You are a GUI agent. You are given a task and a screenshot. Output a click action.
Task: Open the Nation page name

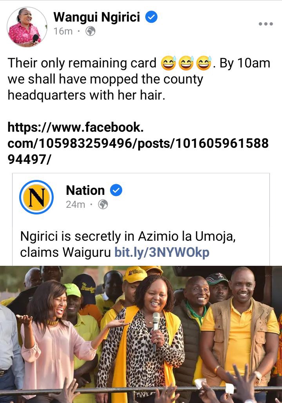click(x=85, y=191)
